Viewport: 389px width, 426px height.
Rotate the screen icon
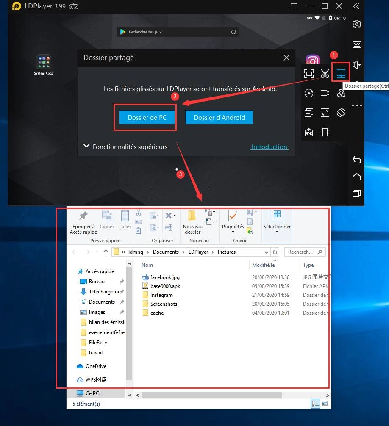[x=341, y=113]
